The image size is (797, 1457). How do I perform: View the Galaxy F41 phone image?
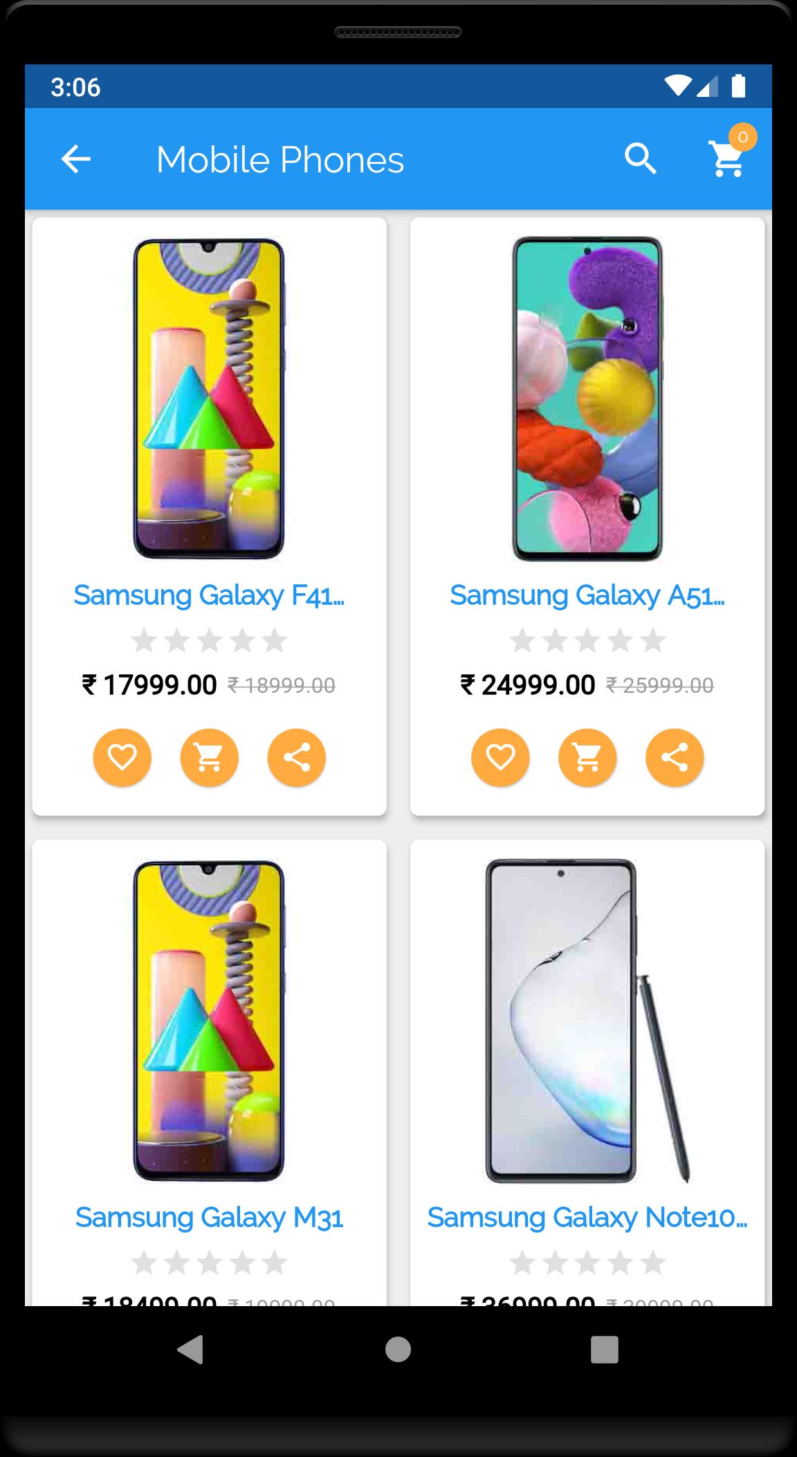[209, 399]
